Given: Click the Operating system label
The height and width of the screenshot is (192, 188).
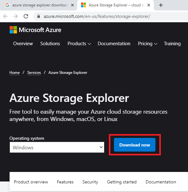Looking at the screenshot, I should [x=27, y=139].
